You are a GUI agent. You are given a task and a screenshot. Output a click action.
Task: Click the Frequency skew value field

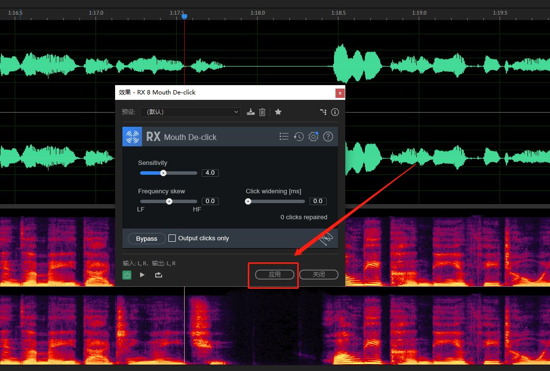pos(210,201)
